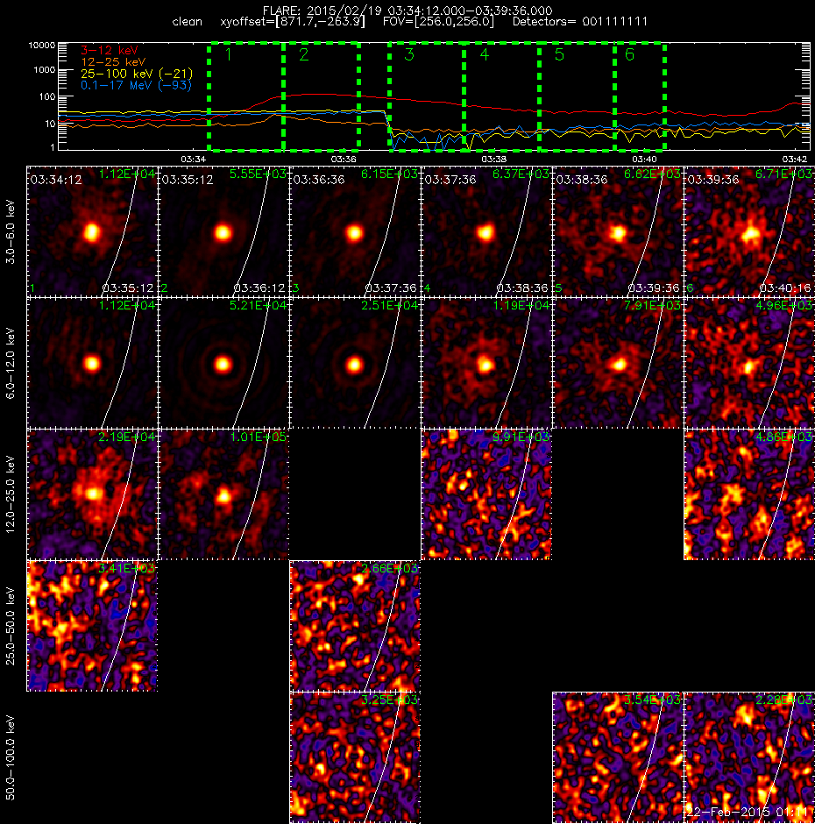Click the '6.0-12.0 keV' row label
Screen dimensions: 815x824
coord(10,363)
